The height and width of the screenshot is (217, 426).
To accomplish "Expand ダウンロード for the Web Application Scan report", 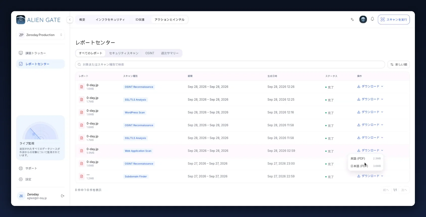I will [x=370, y=150].
